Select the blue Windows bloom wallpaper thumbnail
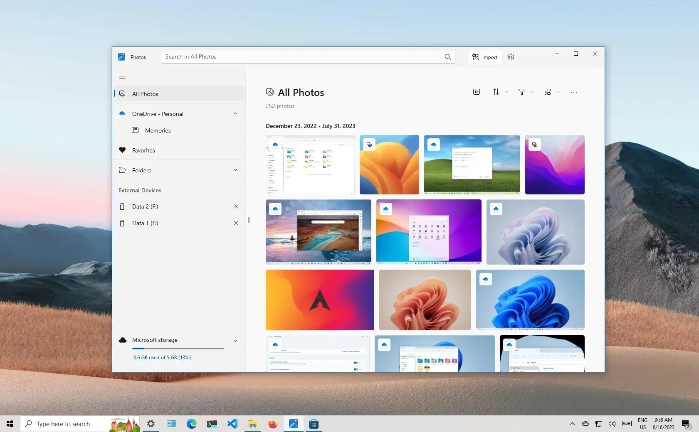699x432 pixels. pyautogui.click(x=530, y=300)
